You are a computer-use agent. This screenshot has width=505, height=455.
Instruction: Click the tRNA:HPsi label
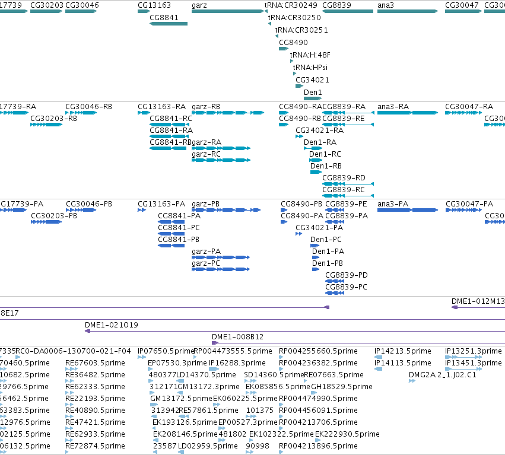pyautogui.click(x=310, y=67)
